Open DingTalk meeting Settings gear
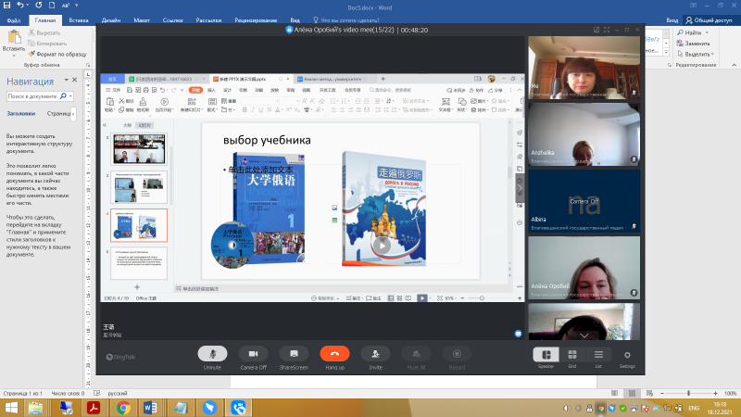 627,355
